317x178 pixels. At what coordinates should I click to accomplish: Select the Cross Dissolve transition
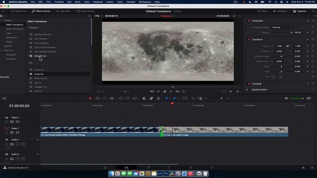pyautogui.click(x=42, y=43)
